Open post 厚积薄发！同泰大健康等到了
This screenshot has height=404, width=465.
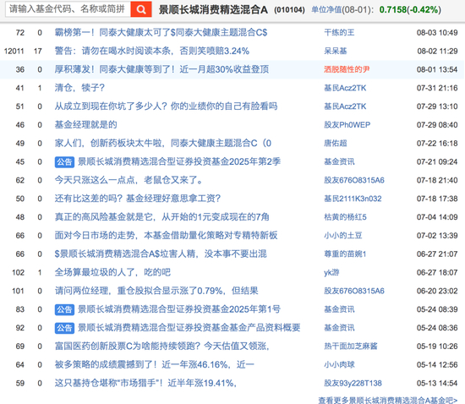(x=162, y=69)
